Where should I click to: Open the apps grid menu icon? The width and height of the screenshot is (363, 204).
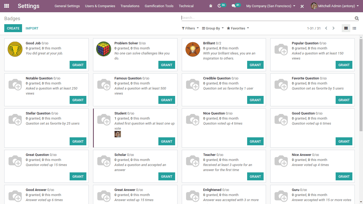[x=7, y=6]
